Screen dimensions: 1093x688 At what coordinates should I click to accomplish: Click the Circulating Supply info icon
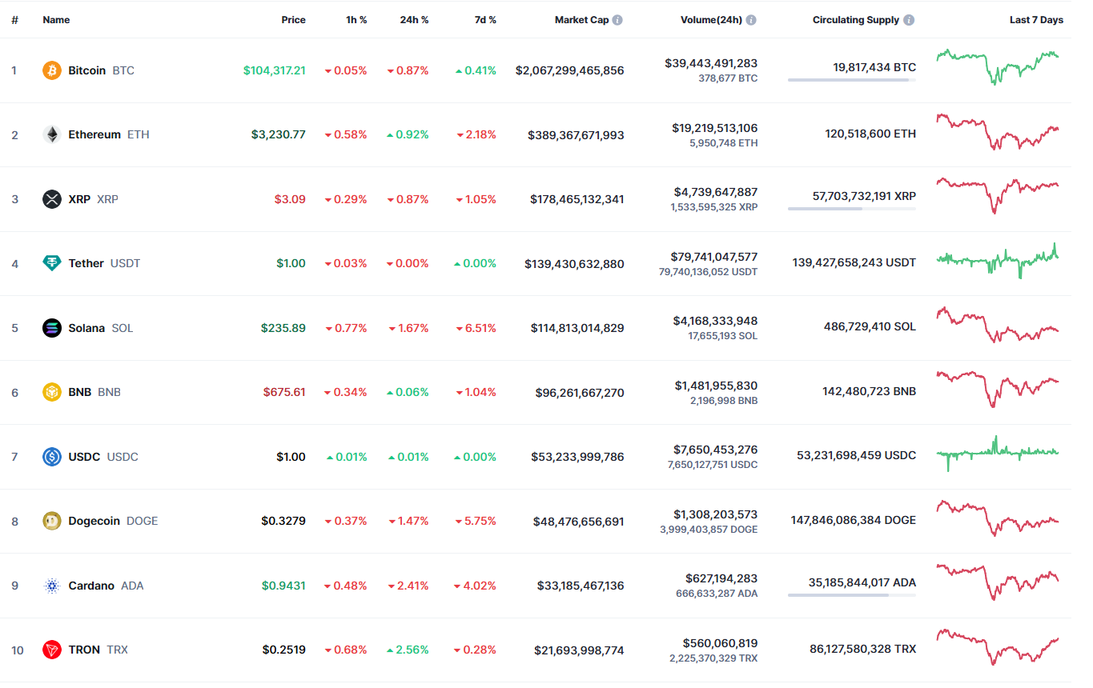click(x=909, y=20)
